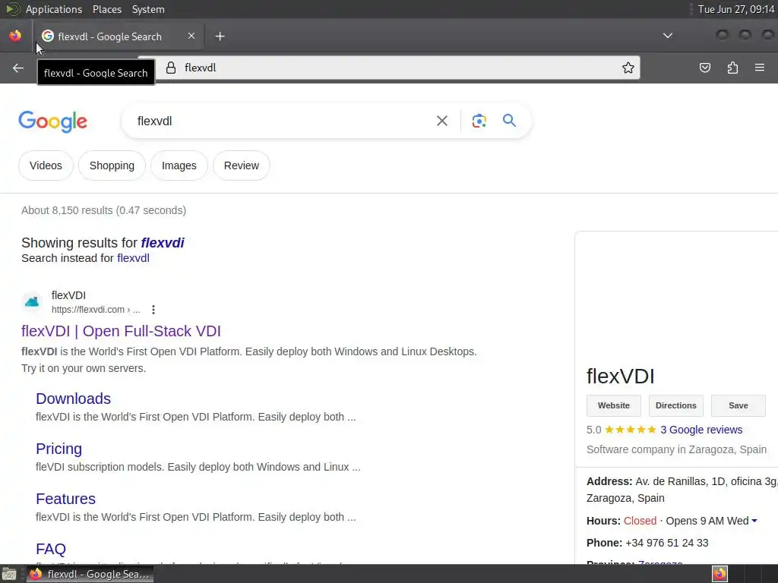778x583 pixels.
Task: Open the Extensions puzzle icon
Action: 732,68
